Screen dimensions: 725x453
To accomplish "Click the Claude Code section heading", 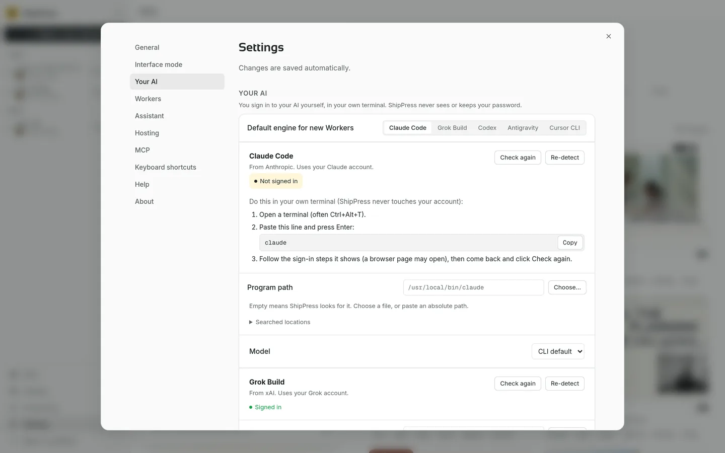I will [271, 156].
